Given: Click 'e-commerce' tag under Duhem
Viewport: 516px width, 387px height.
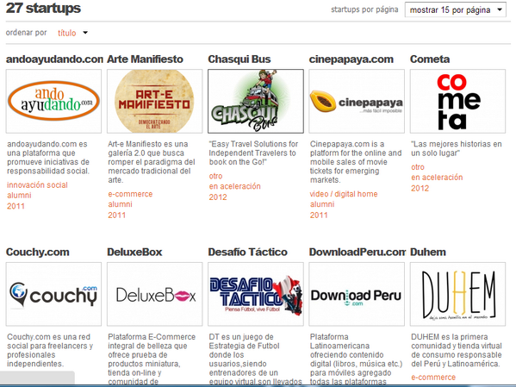Looking at the screenshot, I should (x=433, y=378).
